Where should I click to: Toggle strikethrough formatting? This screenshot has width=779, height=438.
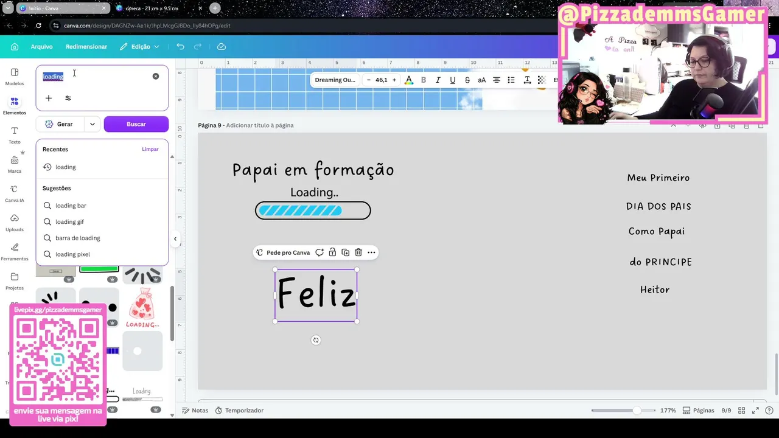tap(467, 80)
